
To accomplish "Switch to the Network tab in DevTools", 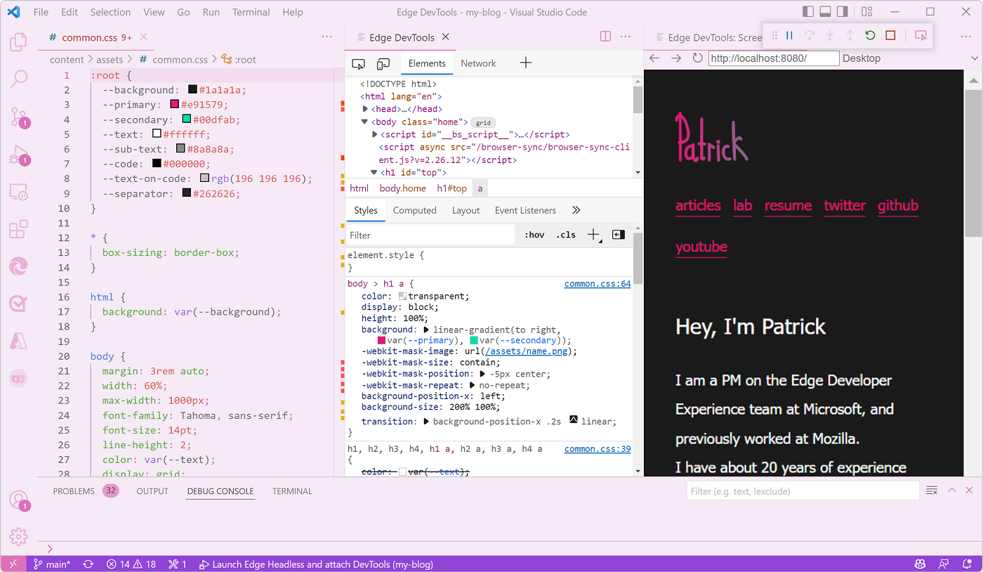I will point(478,63).
